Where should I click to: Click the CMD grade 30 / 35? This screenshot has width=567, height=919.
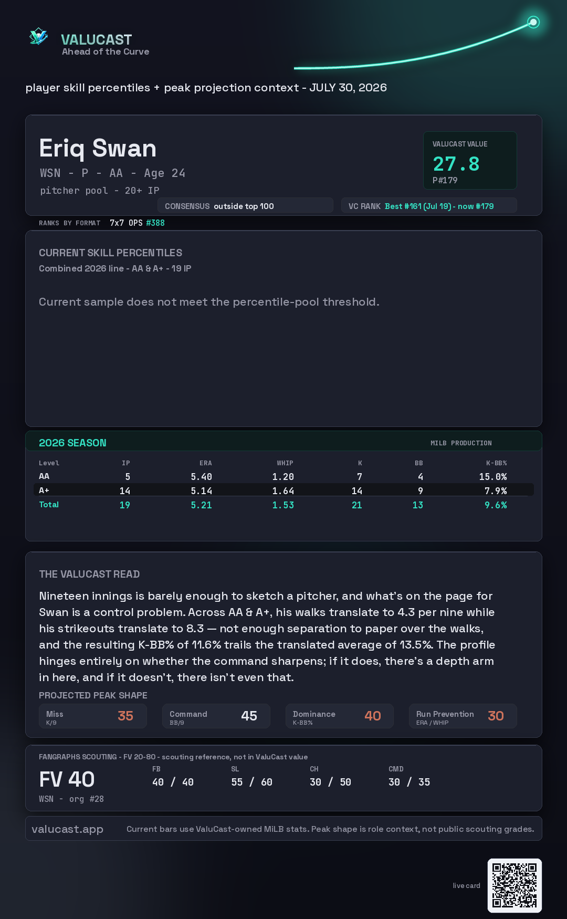coord(409,782)
